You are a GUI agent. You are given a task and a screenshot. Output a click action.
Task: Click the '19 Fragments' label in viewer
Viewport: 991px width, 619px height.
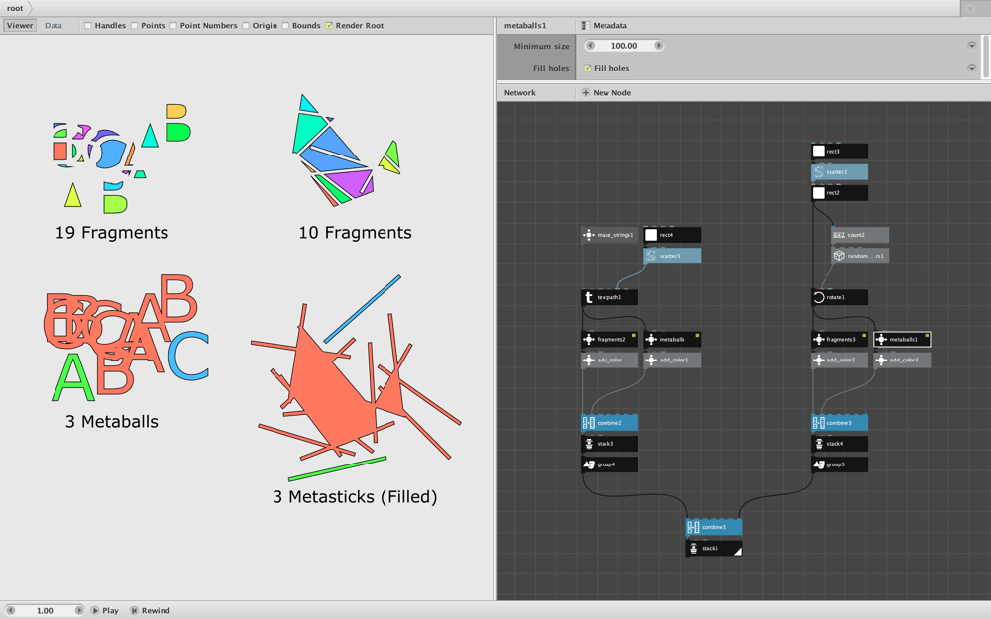pos(112,233)
